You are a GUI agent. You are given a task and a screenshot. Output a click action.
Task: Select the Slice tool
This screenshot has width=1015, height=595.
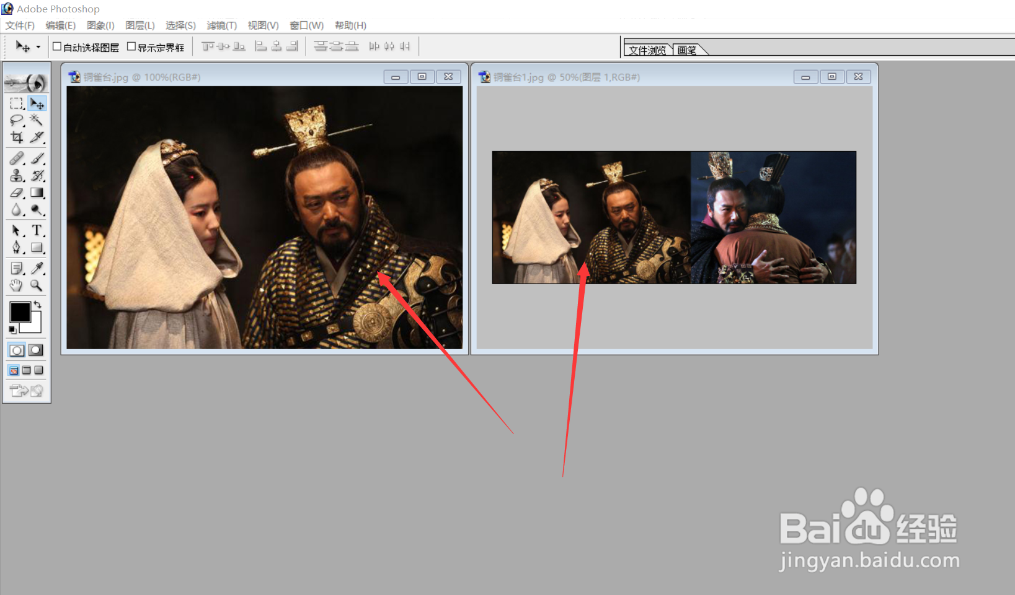(37, 137)
